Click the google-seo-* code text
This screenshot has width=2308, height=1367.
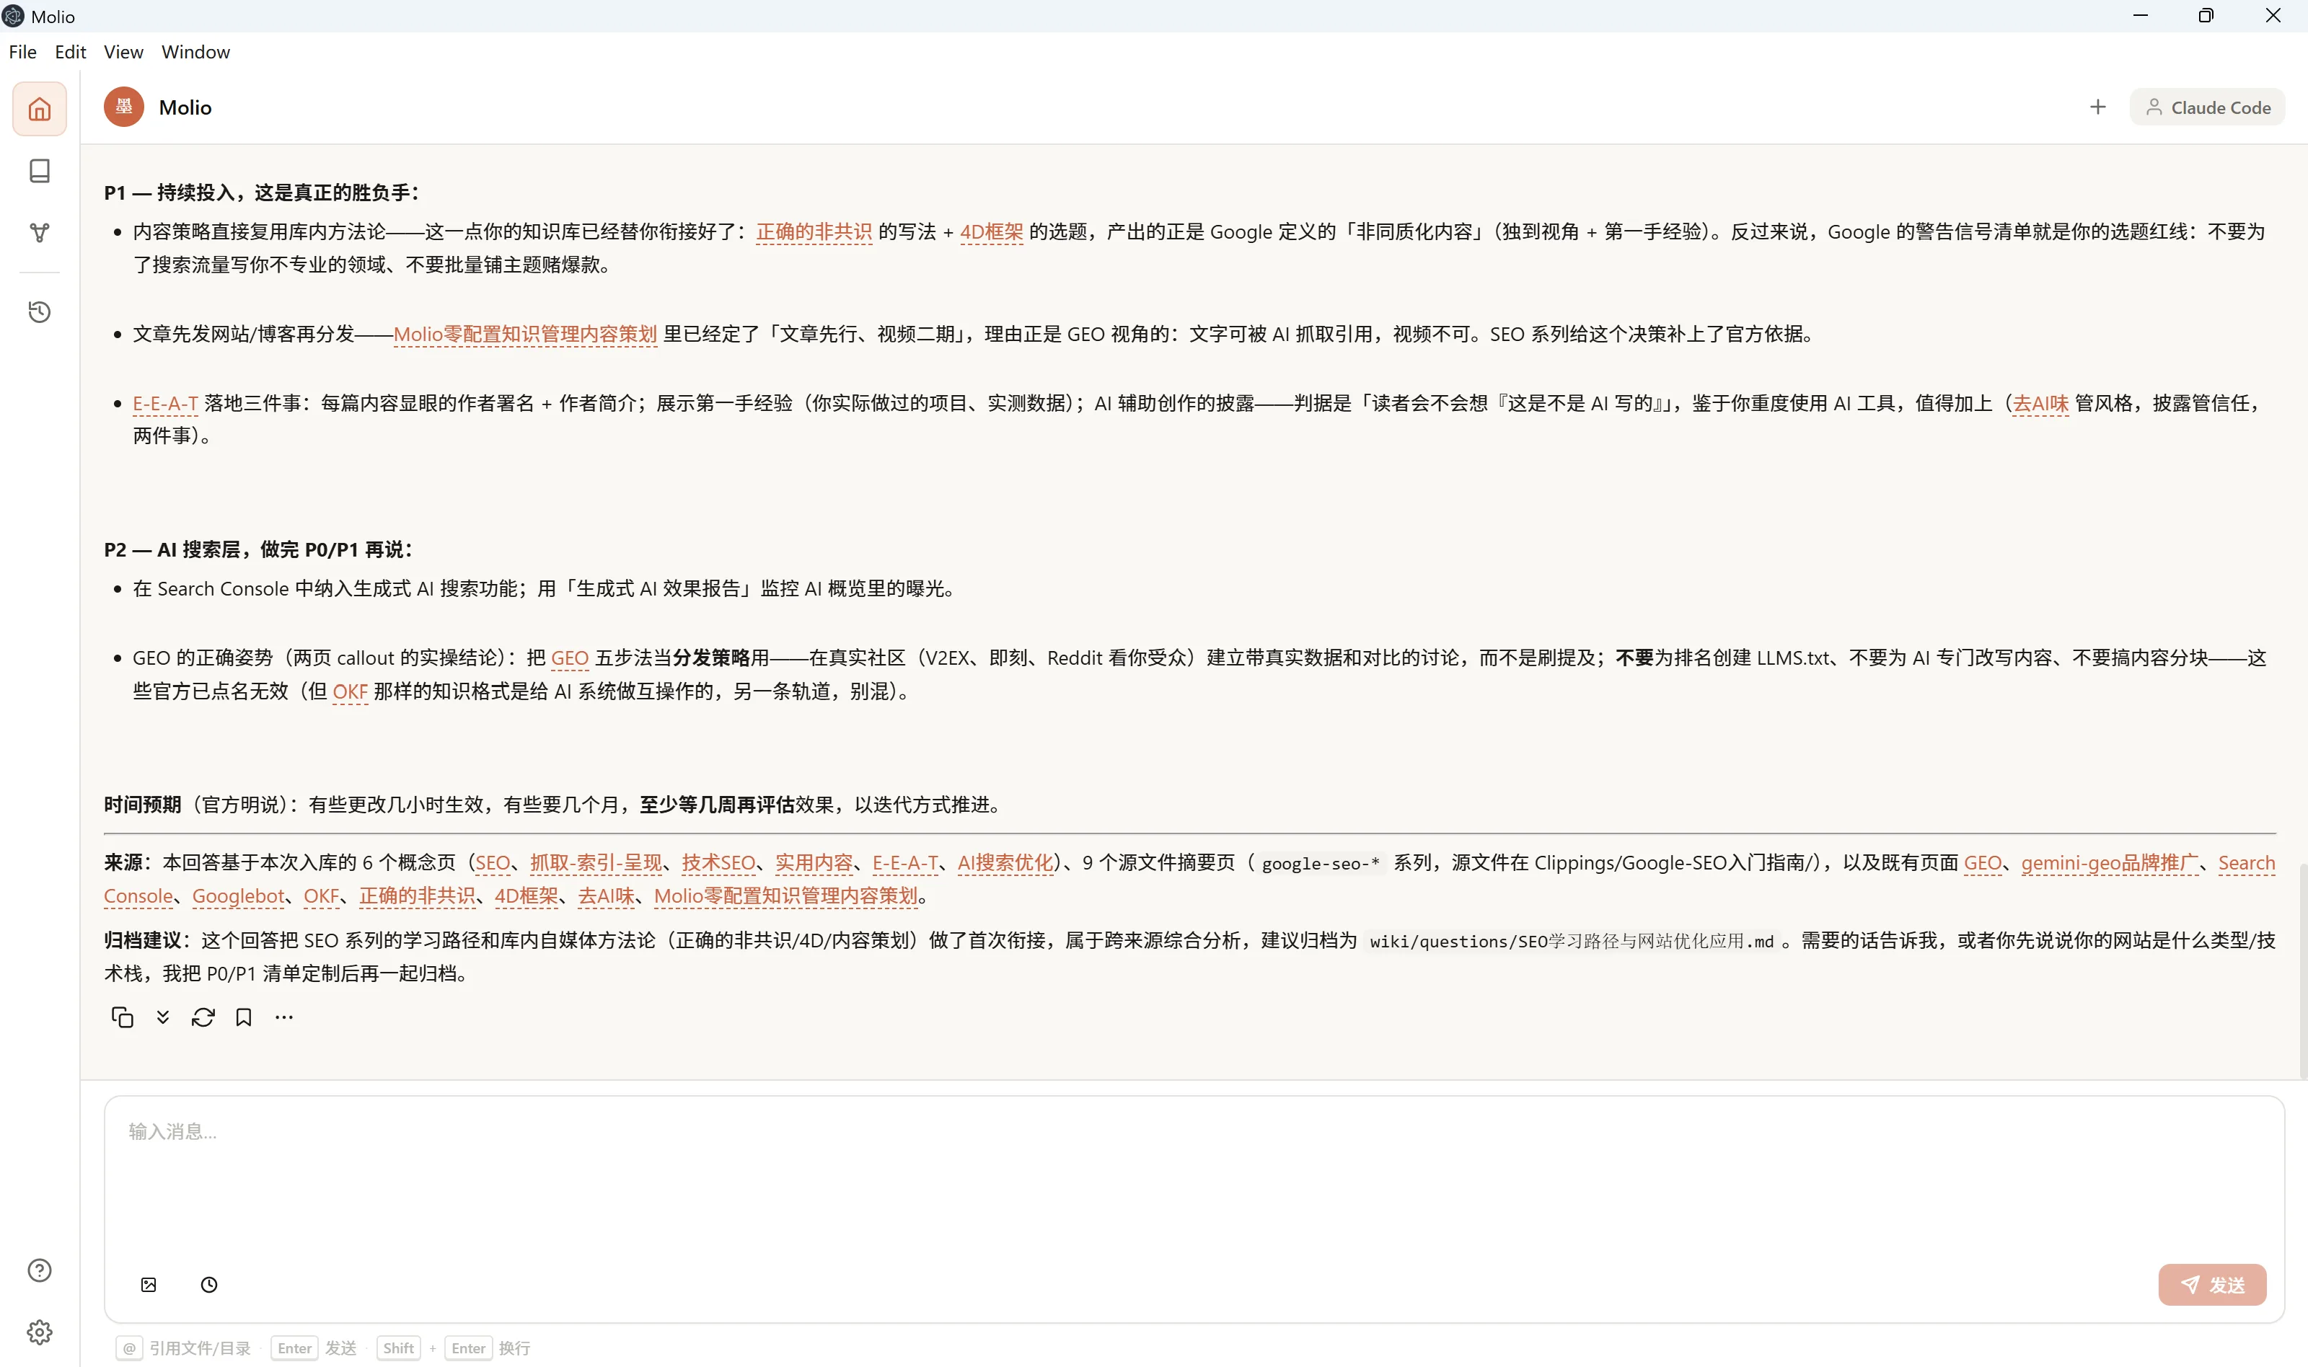1321,864
